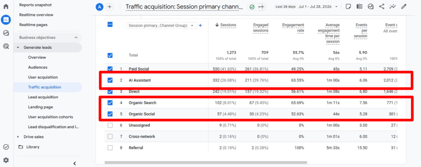Open the Advertising icon in the left rail
The width and height of the screenshot is (421, 167).
point(6,46)
